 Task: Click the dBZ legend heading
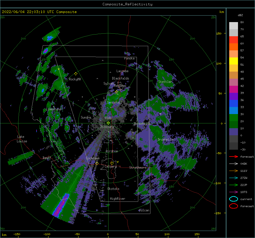[240, 15]
